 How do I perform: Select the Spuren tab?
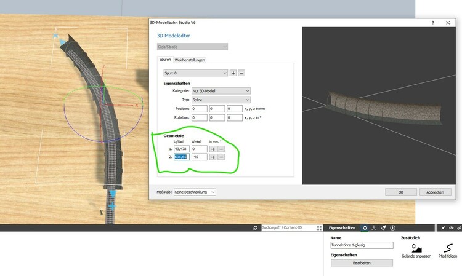coord(165,60)
